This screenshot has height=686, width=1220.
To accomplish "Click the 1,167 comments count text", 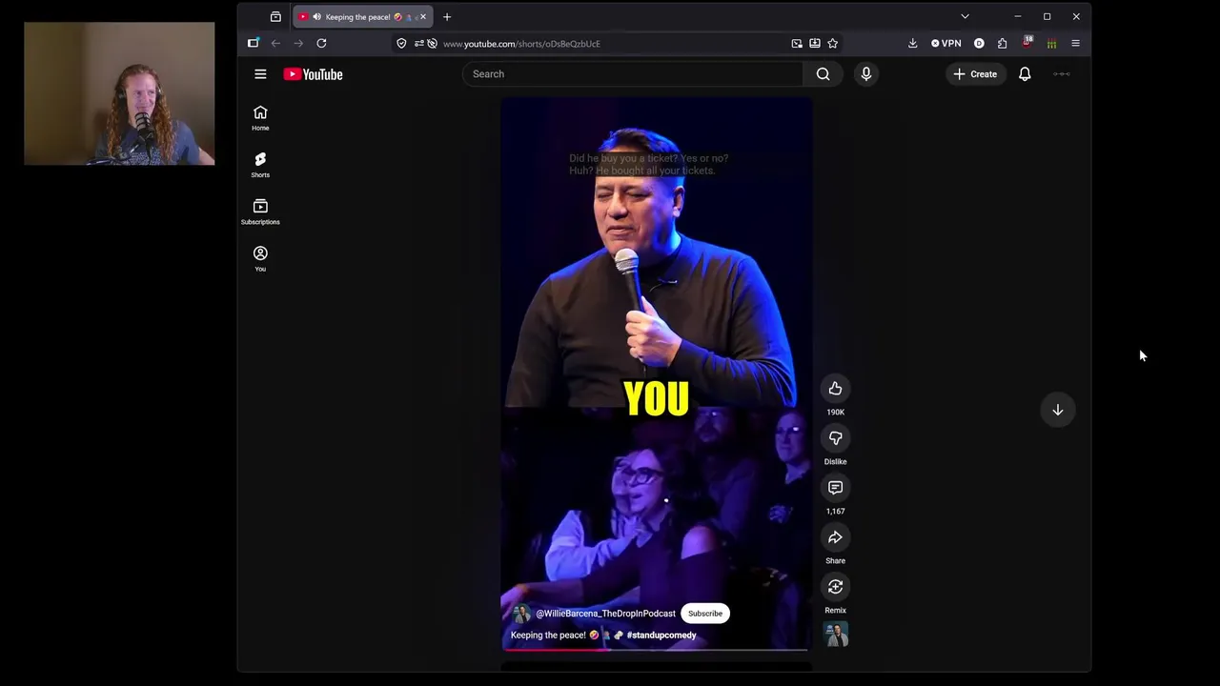I will click(835, 511).
